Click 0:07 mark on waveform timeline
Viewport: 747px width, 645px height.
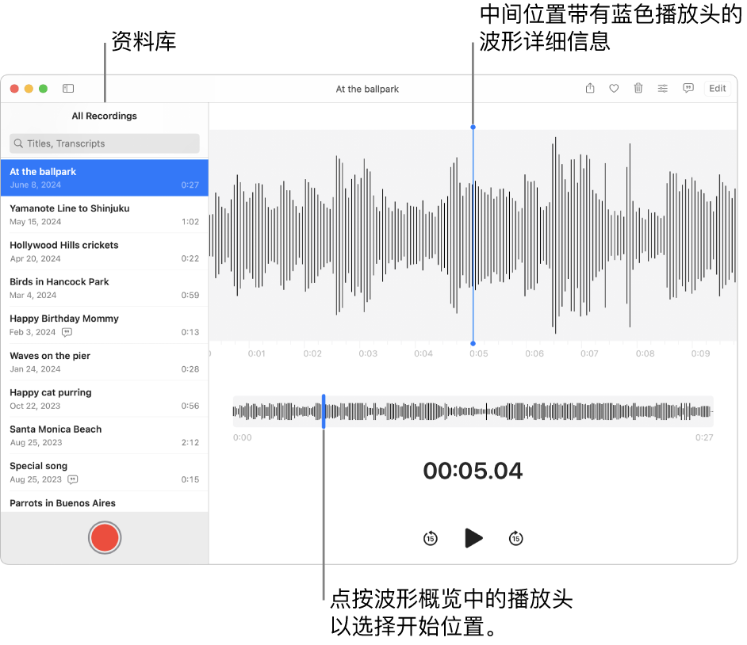tap(589, 353)
